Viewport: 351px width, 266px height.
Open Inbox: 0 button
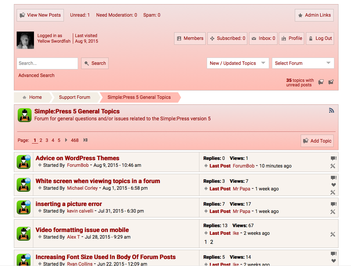(x=263, y=38)
